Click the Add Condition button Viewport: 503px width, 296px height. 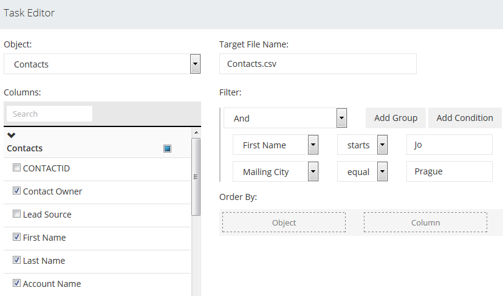(464, 118)
